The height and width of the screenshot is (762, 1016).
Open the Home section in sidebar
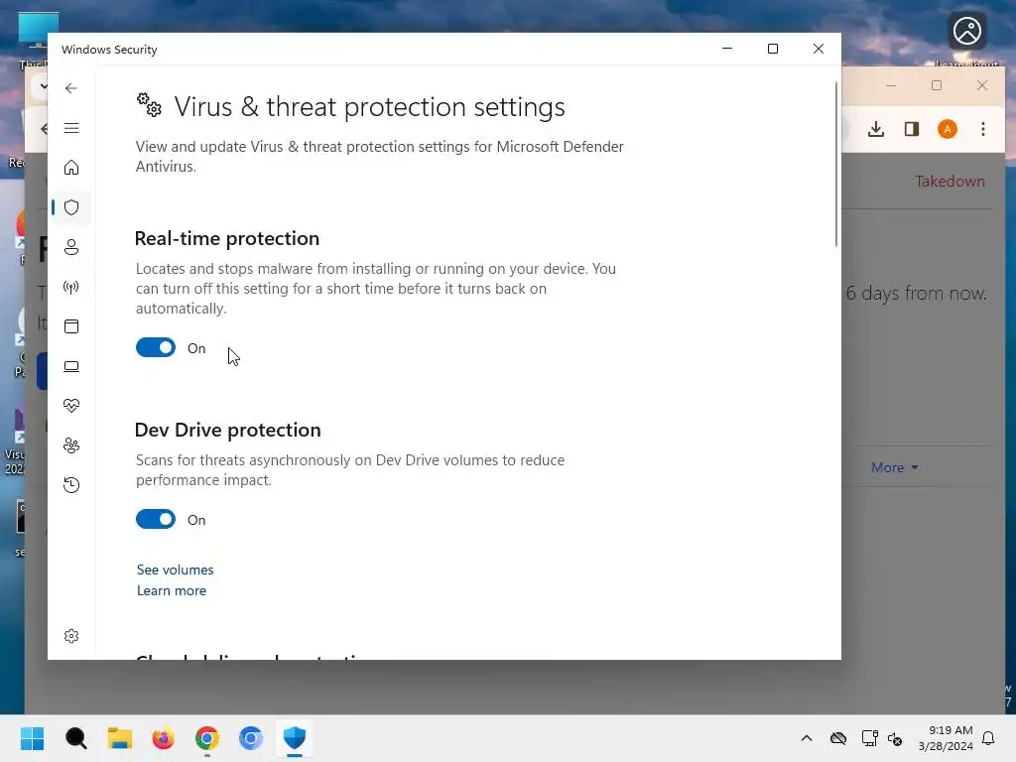[x=71, y=168]
